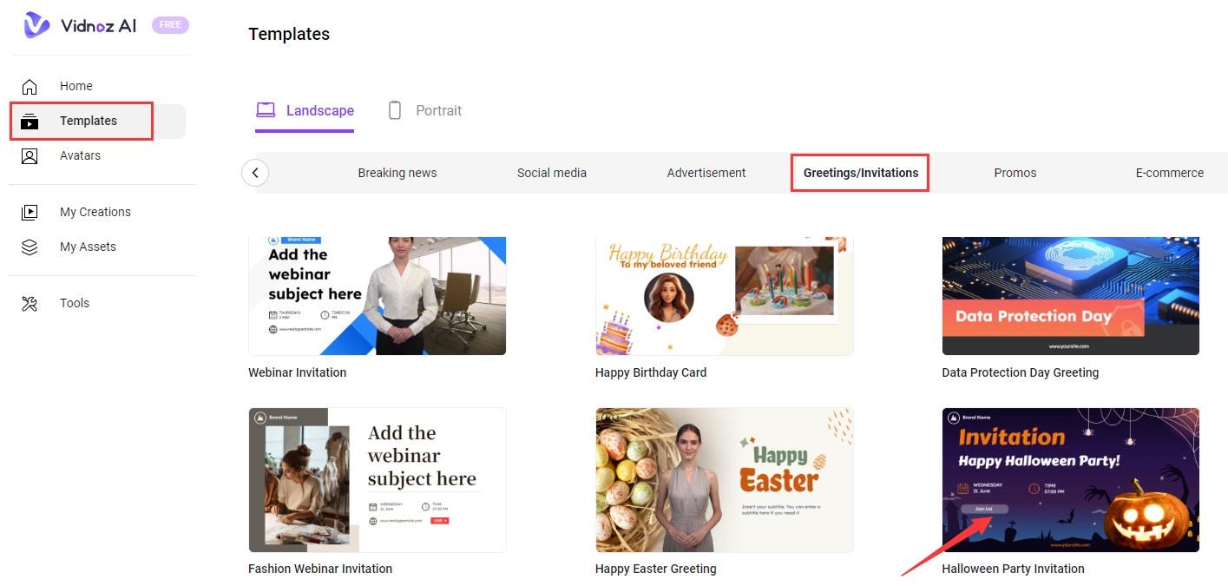Open My Creations via its play icon
The image size is (1228, 586).
point(30,212)
